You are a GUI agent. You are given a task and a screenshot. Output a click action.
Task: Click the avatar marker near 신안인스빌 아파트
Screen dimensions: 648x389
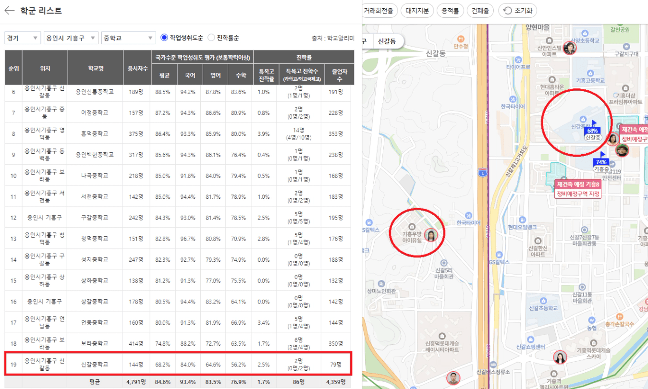click(x=570, y=48)
